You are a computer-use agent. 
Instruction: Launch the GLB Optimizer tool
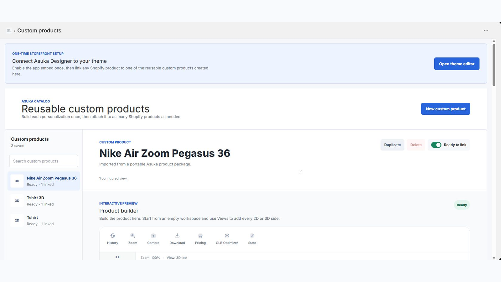click(x=227, y=239)
